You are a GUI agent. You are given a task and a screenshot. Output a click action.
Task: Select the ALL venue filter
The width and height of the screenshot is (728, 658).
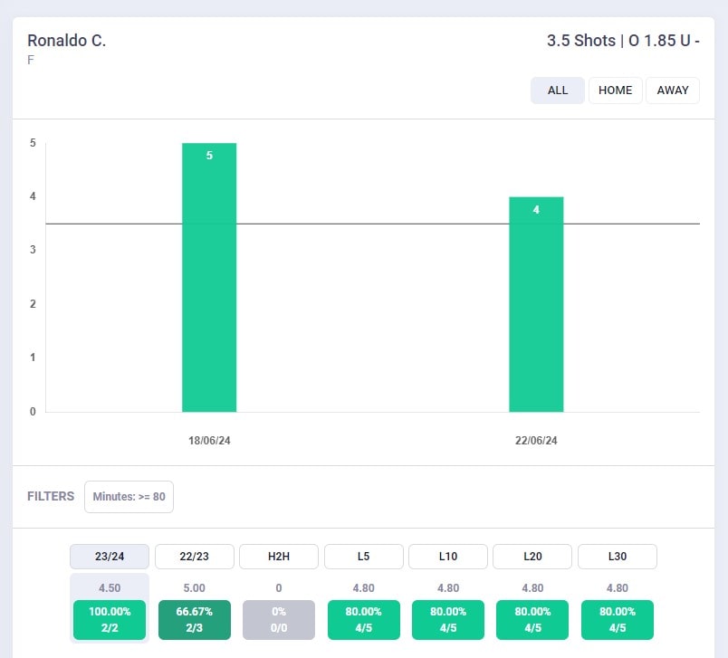click(557, 91)
